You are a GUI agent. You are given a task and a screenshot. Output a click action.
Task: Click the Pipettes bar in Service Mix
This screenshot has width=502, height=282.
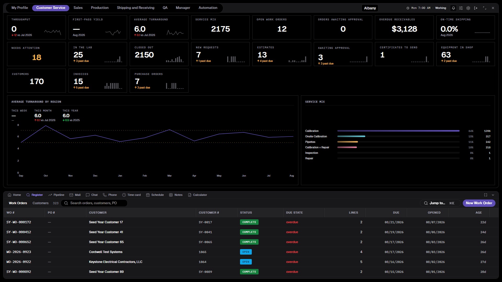point(347,142)
